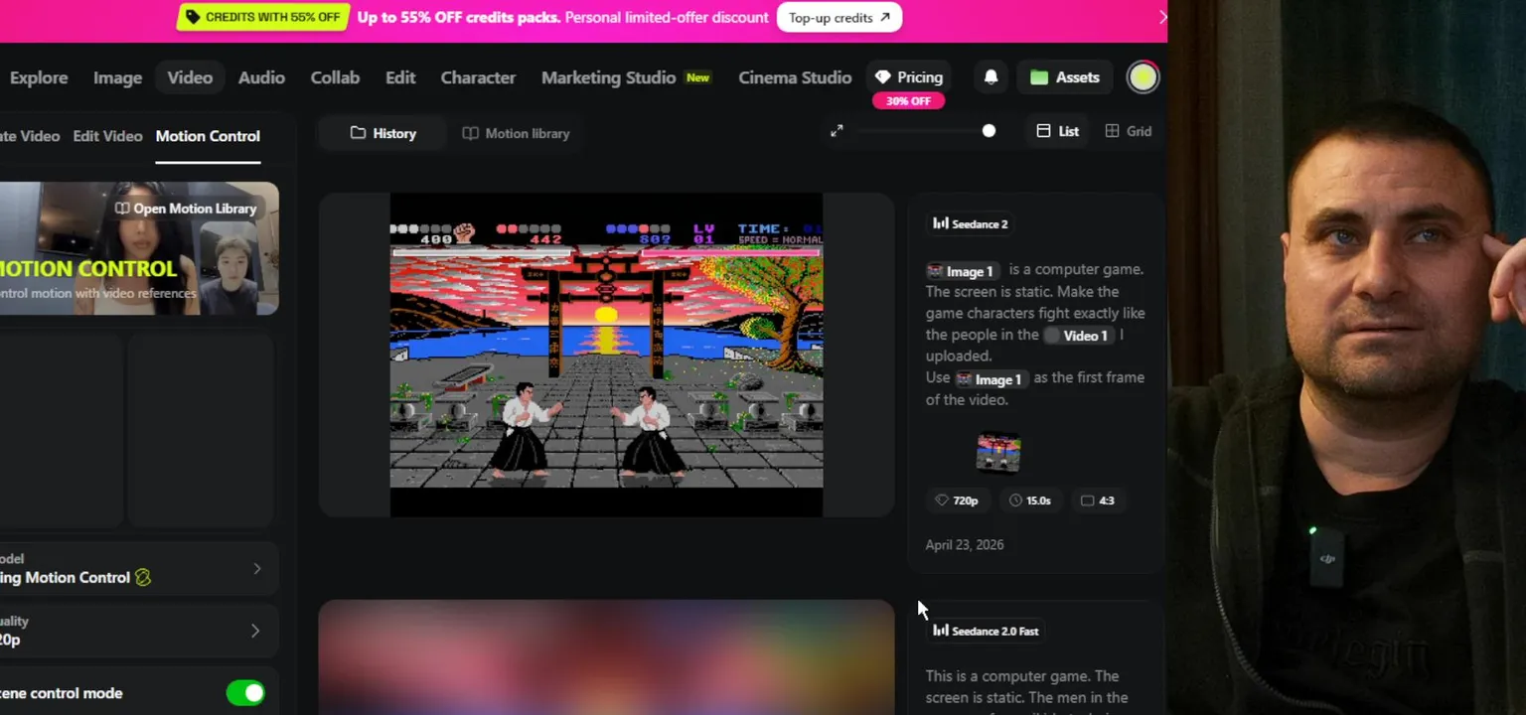Click the History folder icon
1526x715 pixels.
pos(358,133)
